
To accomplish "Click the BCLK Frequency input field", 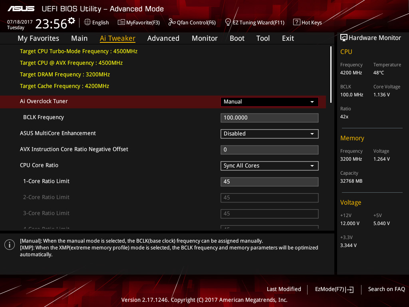I will 270,118.
